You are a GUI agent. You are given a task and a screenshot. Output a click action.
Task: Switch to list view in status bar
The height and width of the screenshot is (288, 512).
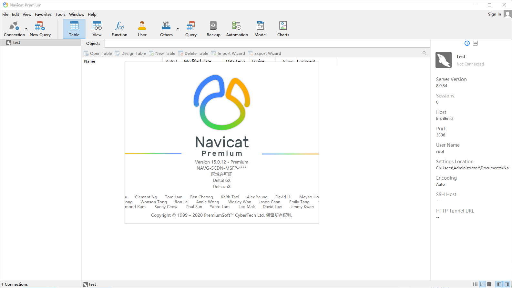pyautogui.click(x=482, y=284)
